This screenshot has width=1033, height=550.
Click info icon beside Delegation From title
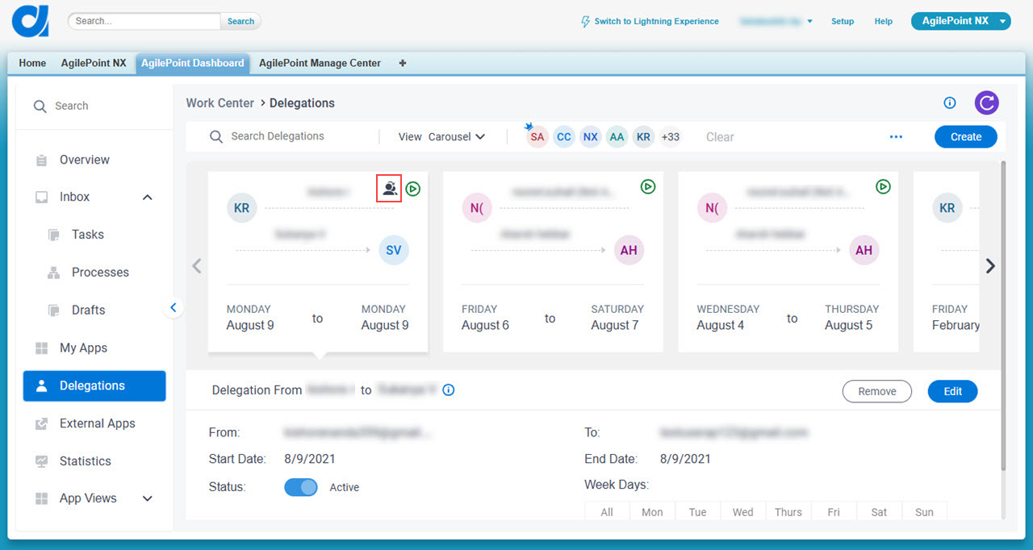(x=449, y=390)
